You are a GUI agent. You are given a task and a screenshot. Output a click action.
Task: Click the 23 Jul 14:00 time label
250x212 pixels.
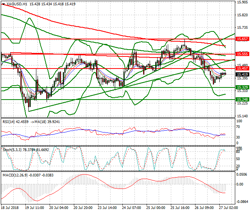pos(107,208)
